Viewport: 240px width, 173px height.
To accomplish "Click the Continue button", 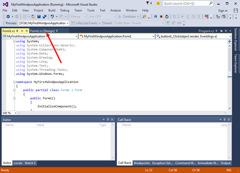I will [x=127, y=17].
